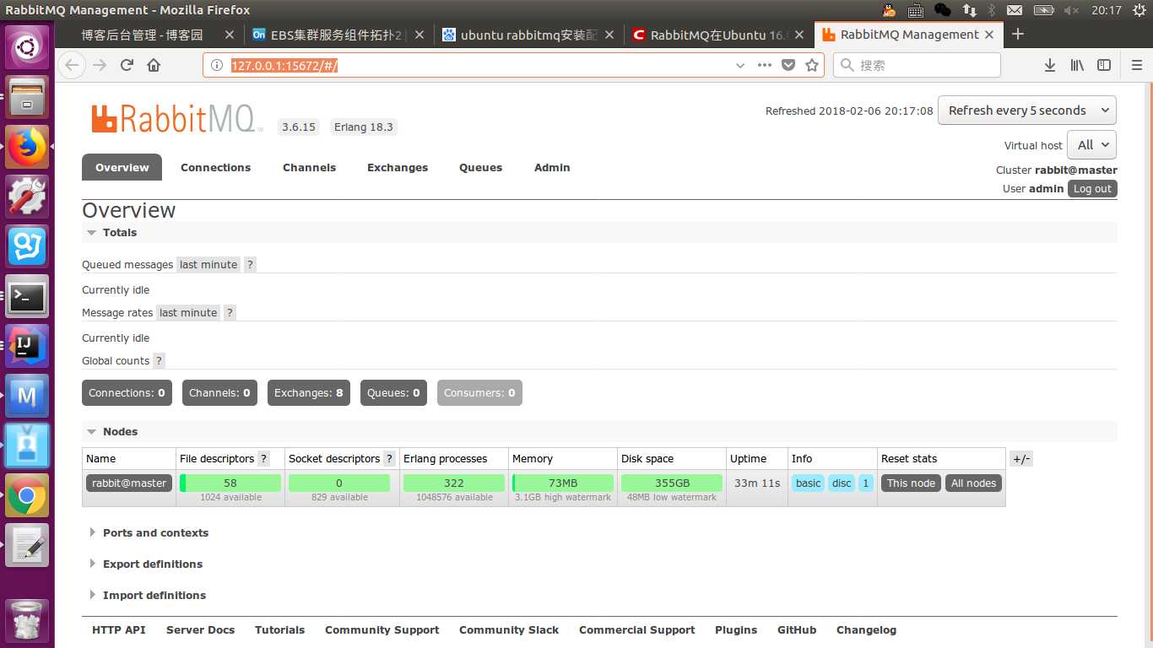Open the page actions three-dot menu
Image resolution: width=1153 pixels, height=648 pixels.
(765, 65)
